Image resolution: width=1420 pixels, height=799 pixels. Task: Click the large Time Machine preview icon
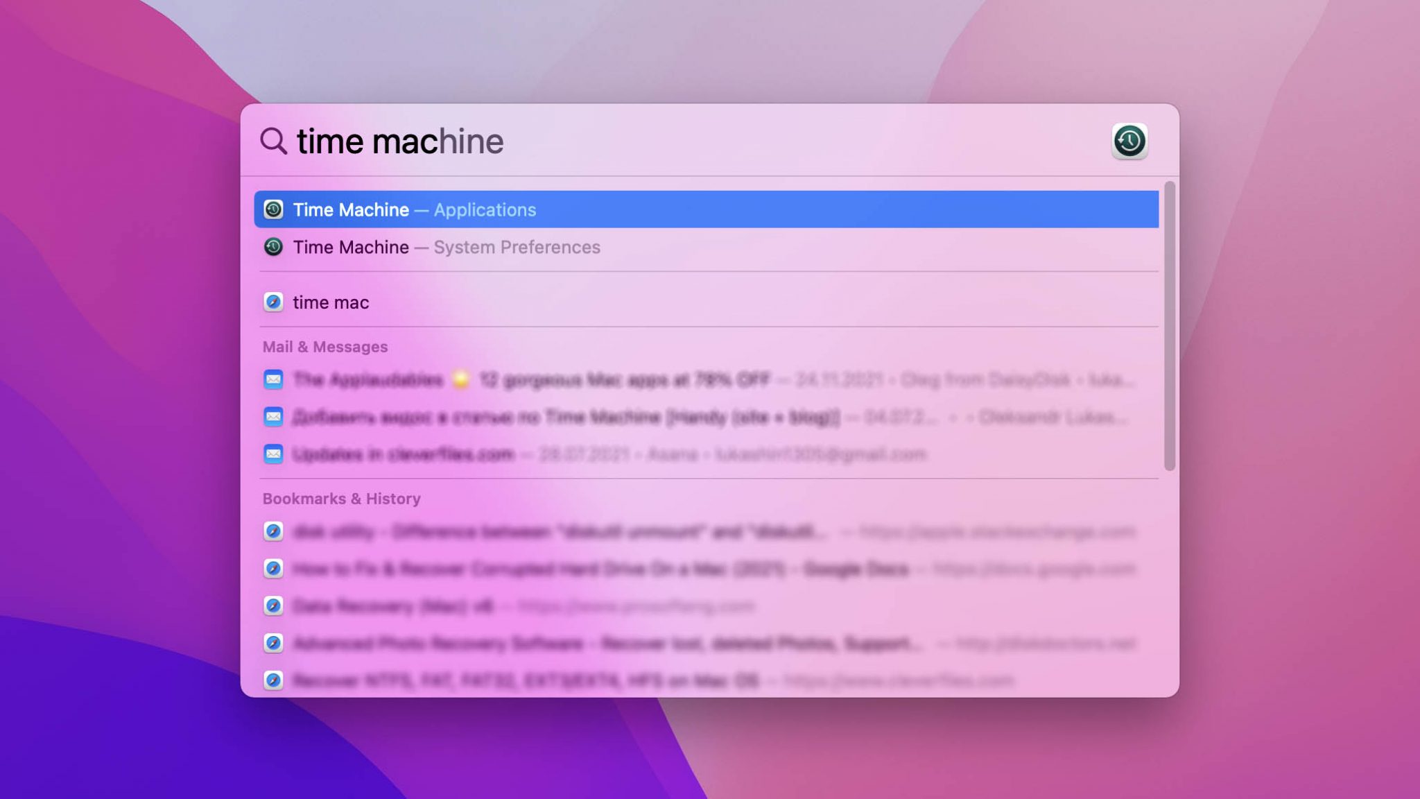tap(1129, 141)
